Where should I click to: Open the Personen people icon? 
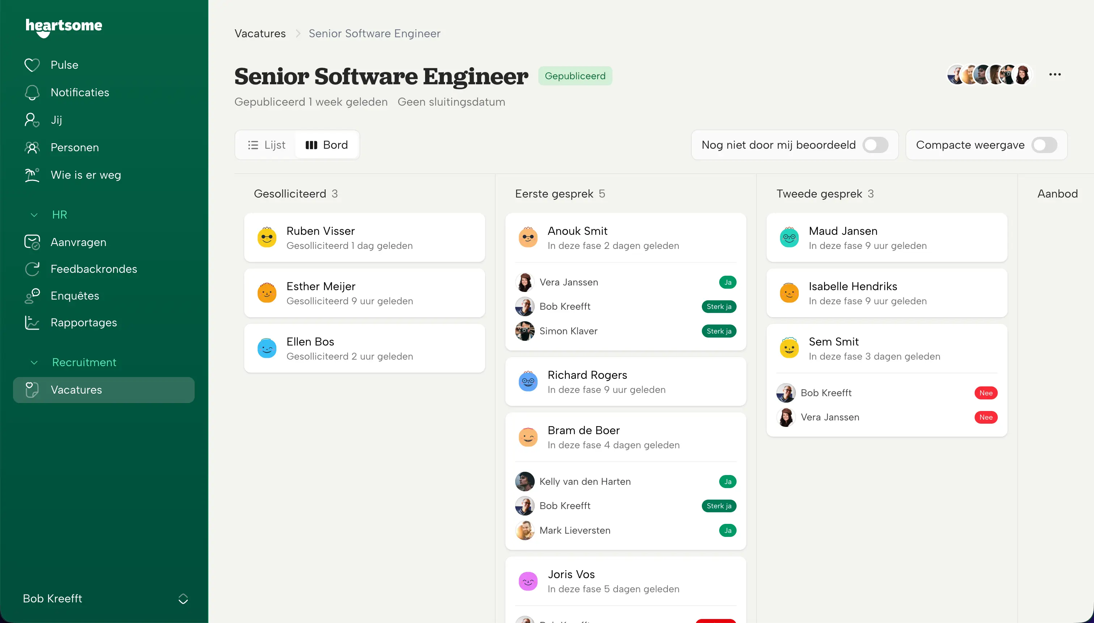click(x=32, y=148)
